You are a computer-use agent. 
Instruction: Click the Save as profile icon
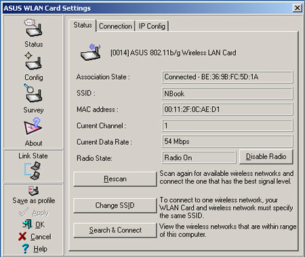[x=33, y=191]
